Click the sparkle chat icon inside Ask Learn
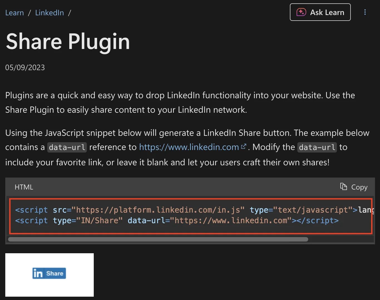 pyautogui.click(x=301, y=12)
